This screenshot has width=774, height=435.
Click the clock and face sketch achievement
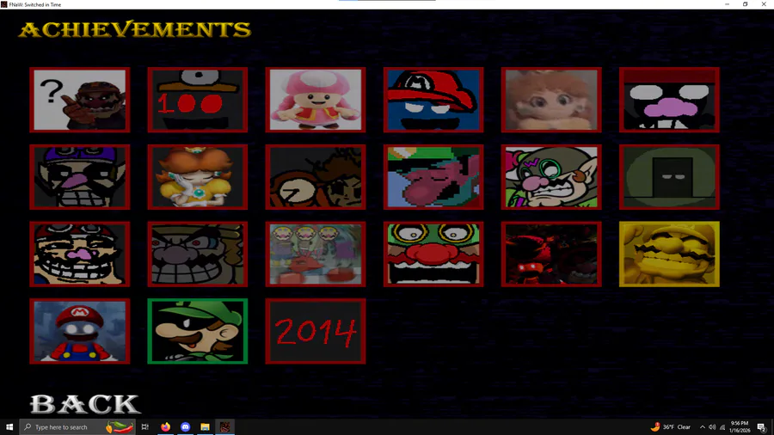click(316, 177)
